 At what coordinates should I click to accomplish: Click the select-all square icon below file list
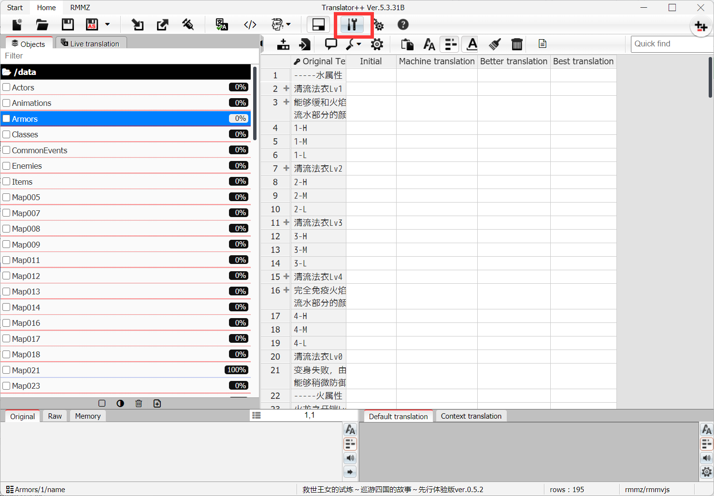102,403
